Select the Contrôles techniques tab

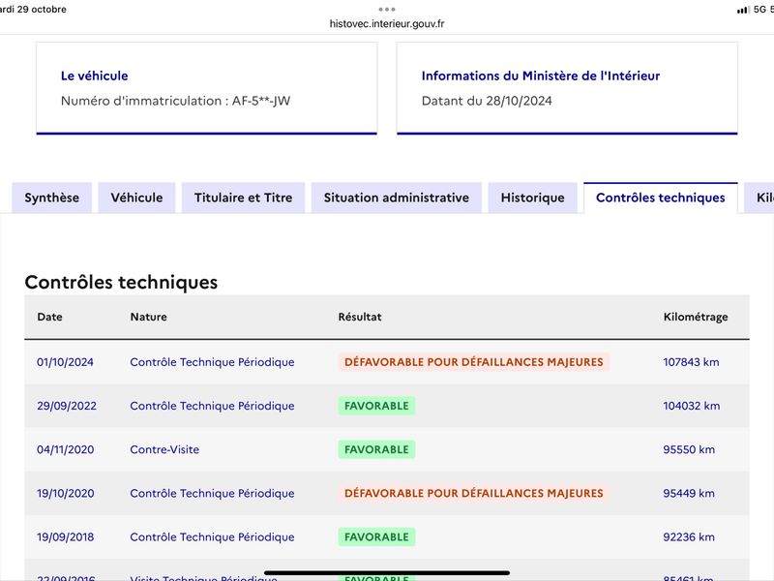661,198
